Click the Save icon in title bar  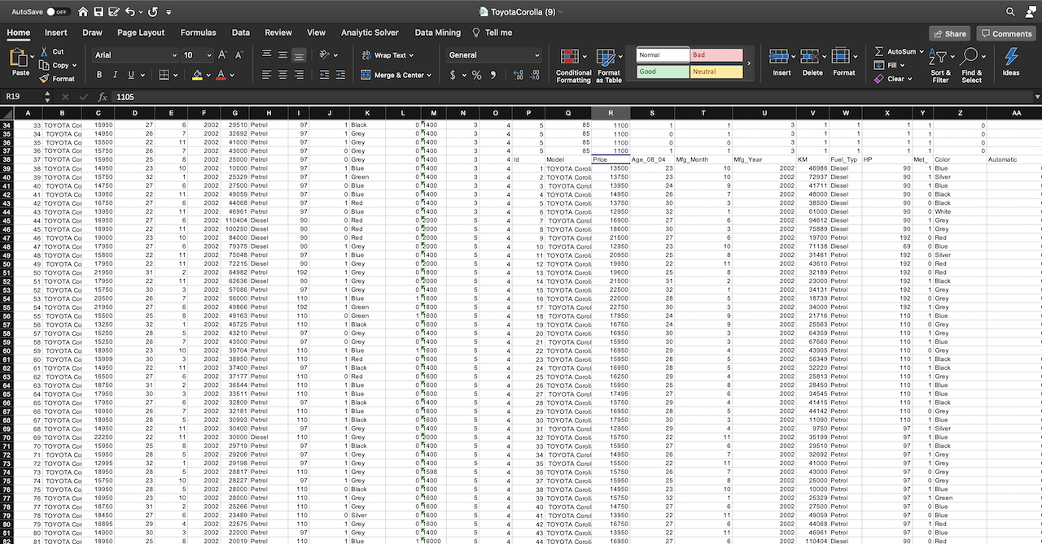pyautogui.click(x=99, y=12)
